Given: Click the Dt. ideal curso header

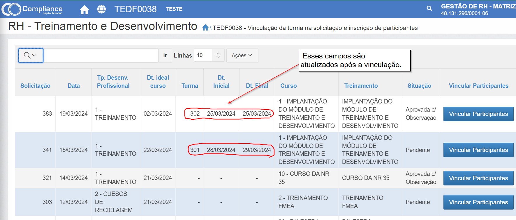Looking at the screenshot, I should click(158, 82).
